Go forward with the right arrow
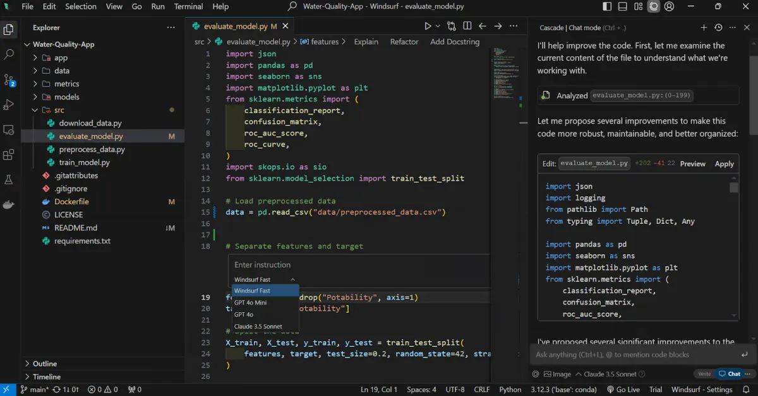The width and height of the screenshot is (758, 396). coord(498,26)
